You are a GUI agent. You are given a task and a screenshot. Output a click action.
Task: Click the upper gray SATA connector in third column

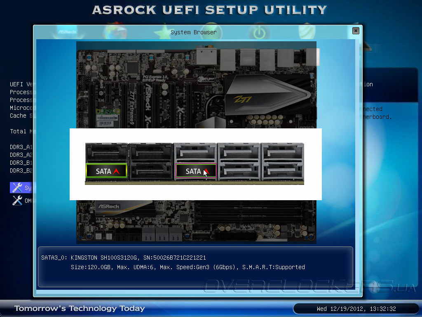pos(195,153)
